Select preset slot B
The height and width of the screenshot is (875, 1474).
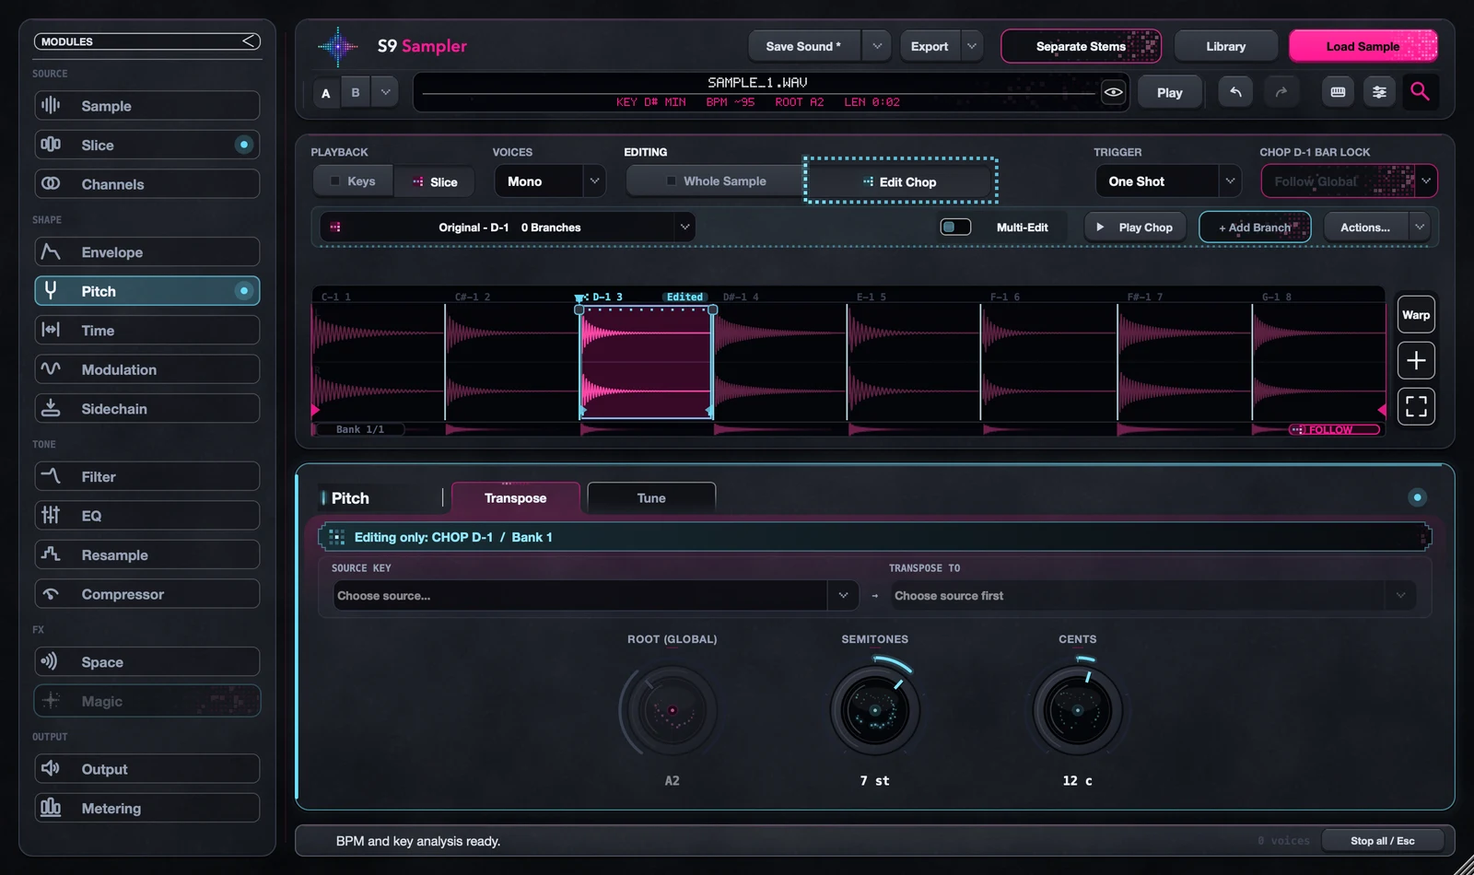pyautogui.click(x=356, y=93)
